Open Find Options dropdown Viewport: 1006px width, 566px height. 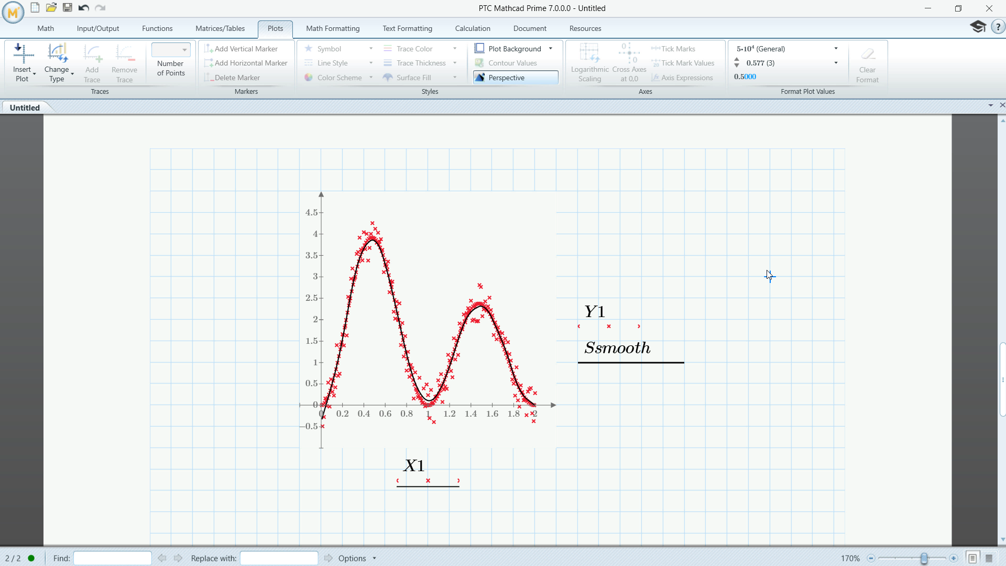click(x=374, y=558)
